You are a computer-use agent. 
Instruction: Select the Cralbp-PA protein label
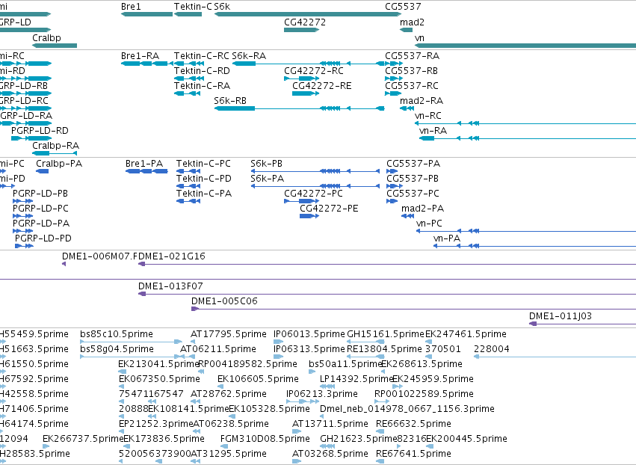click(59, 164)
